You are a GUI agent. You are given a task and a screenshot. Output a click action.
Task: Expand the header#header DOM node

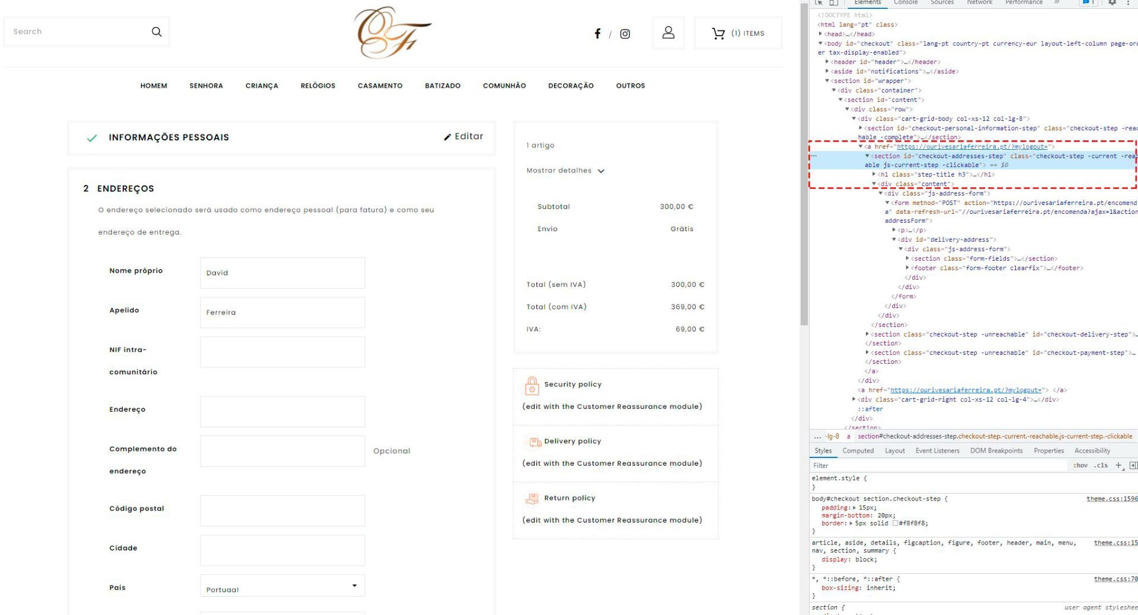coord(827,62)
